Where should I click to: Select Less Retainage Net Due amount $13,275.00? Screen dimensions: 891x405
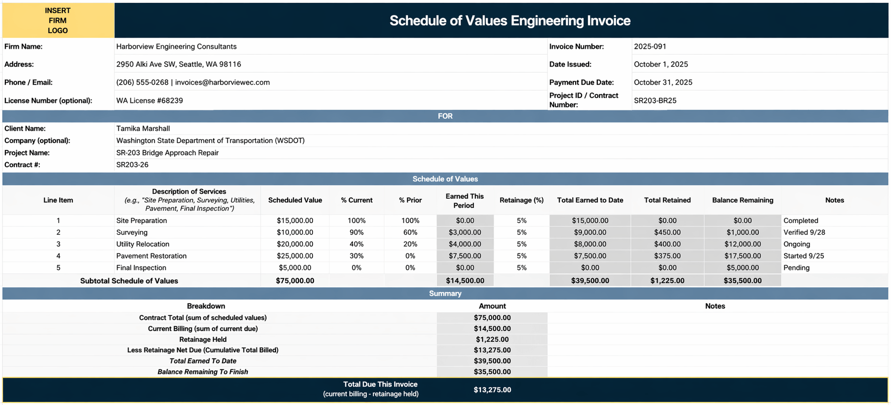coord(492,350)
